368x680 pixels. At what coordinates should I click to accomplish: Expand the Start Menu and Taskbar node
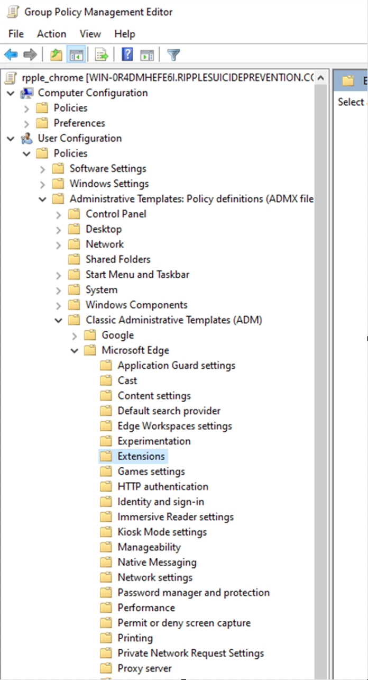coord(59,275)
